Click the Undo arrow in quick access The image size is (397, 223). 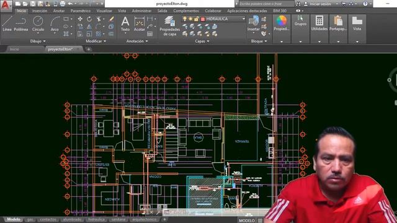tap(70, 4)
